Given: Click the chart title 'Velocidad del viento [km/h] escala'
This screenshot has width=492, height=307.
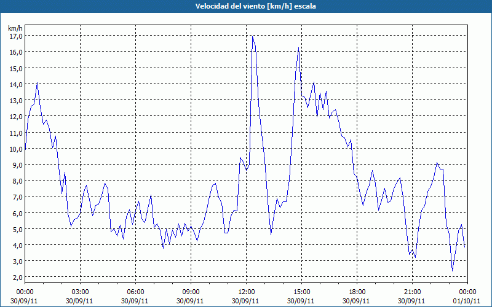Looking at the screenshot, I should tap(255, 6).
